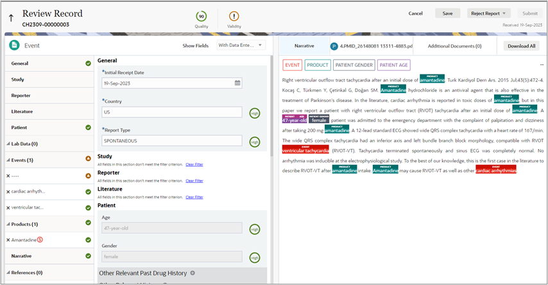
Task: Open the Quality score 90 indicator
Action: (x=201, y=16)
